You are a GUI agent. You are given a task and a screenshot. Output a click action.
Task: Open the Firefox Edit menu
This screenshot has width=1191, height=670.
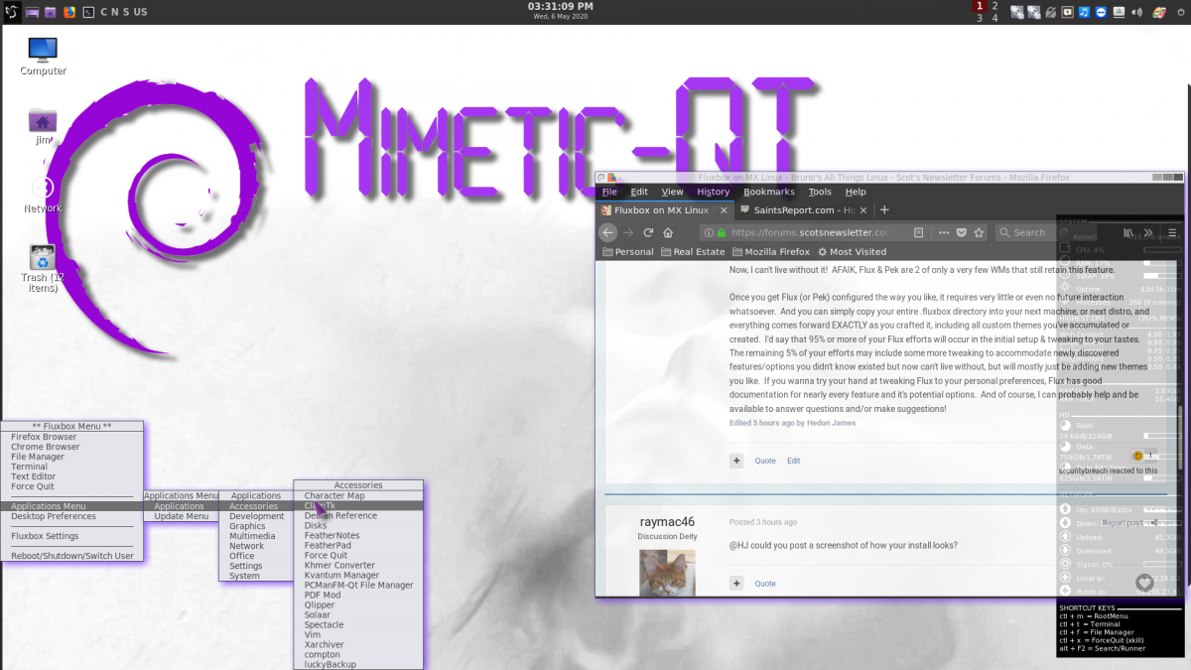(639, 192)
